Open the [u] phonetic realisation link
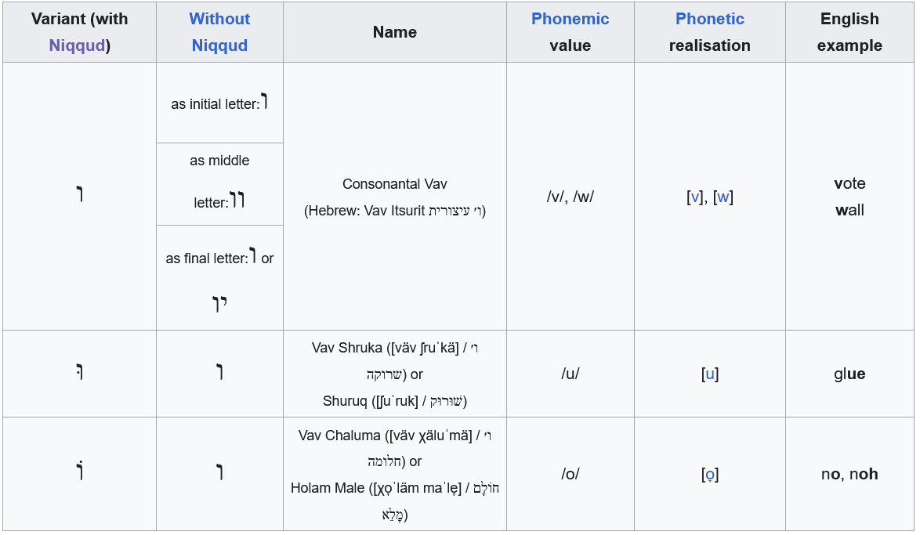920x535 pixels. (710, 374)
